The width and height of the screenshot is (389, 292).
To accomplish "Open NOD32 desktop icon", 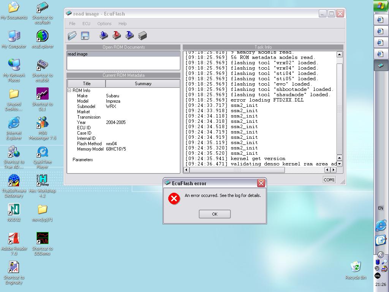I will (14, 213).
